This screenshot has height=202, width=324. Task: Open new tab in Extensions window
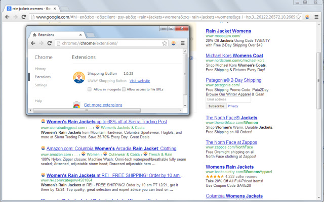point(90,35)
